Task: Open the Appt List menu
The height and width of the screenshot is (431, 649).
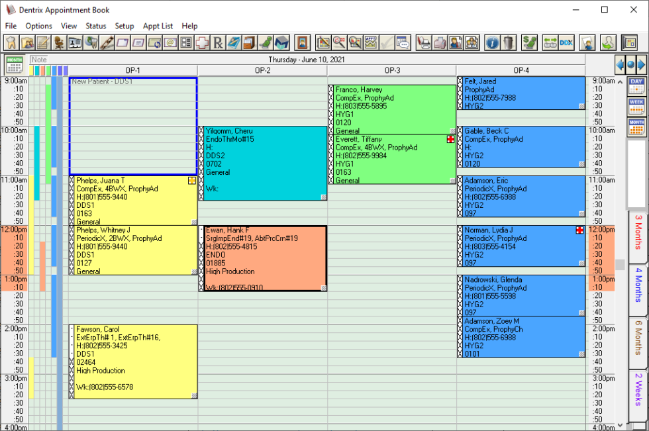Action: pyautogui.click(x=158, y=26)
